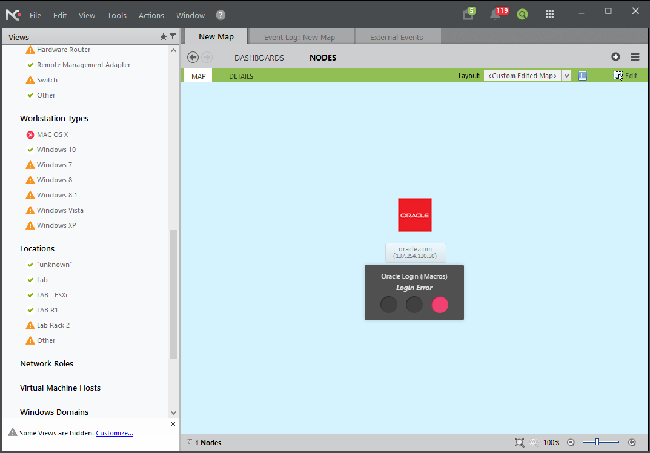Viewport: 650px width, 453px height.
Task: Go back with the left arrow button
Action: (193, 57)
